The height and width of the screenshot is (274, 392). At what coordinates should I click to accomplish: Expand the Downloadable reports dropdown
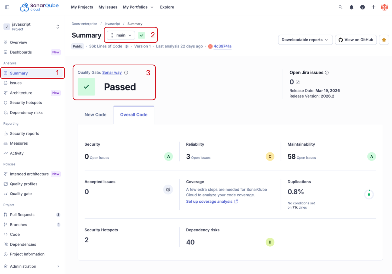point(305,40)
